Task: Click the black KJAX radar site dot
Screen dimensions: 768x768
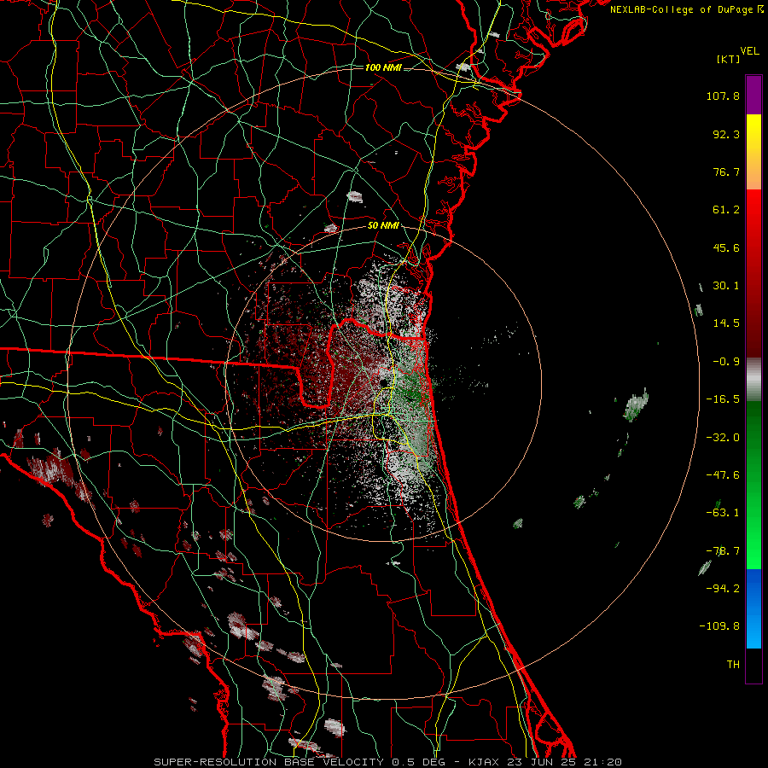Action: click(x=383, y=381)
